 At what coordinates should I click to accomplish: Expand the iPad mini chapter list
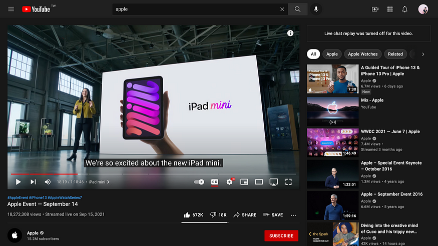pos(99,182)
